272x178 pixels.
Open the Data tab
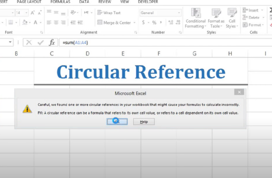(x=84, y=2)
